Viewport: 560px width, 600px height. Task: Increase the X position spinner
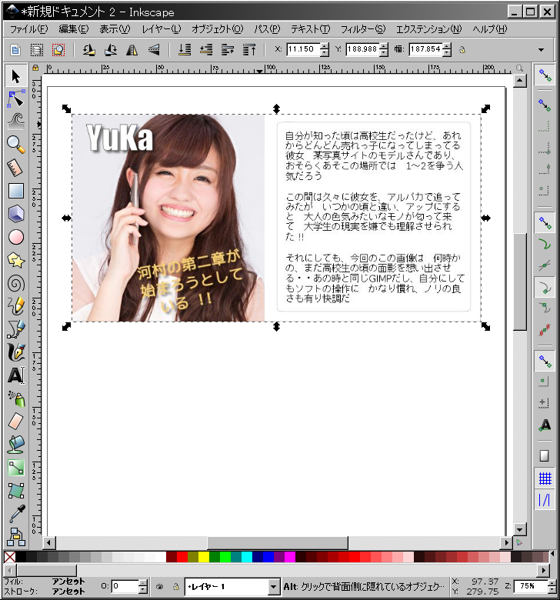325,46
